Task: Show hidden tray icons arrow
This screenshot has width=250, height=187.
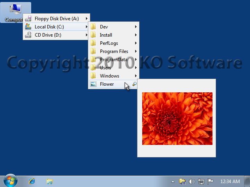Action: point(173,182)
